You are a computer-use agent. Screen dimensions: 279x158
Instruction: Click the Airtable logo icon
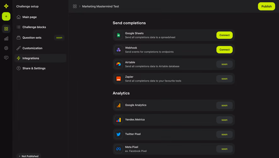coord(119,64)
